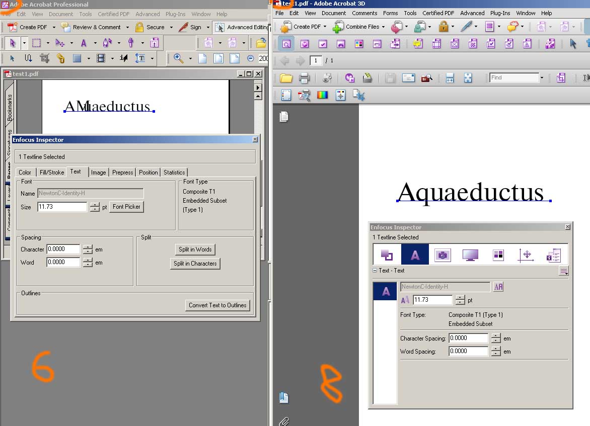Click the font size stepper in right Inspector
Viewport: 590px width, 426px height.
pos(460,300)
